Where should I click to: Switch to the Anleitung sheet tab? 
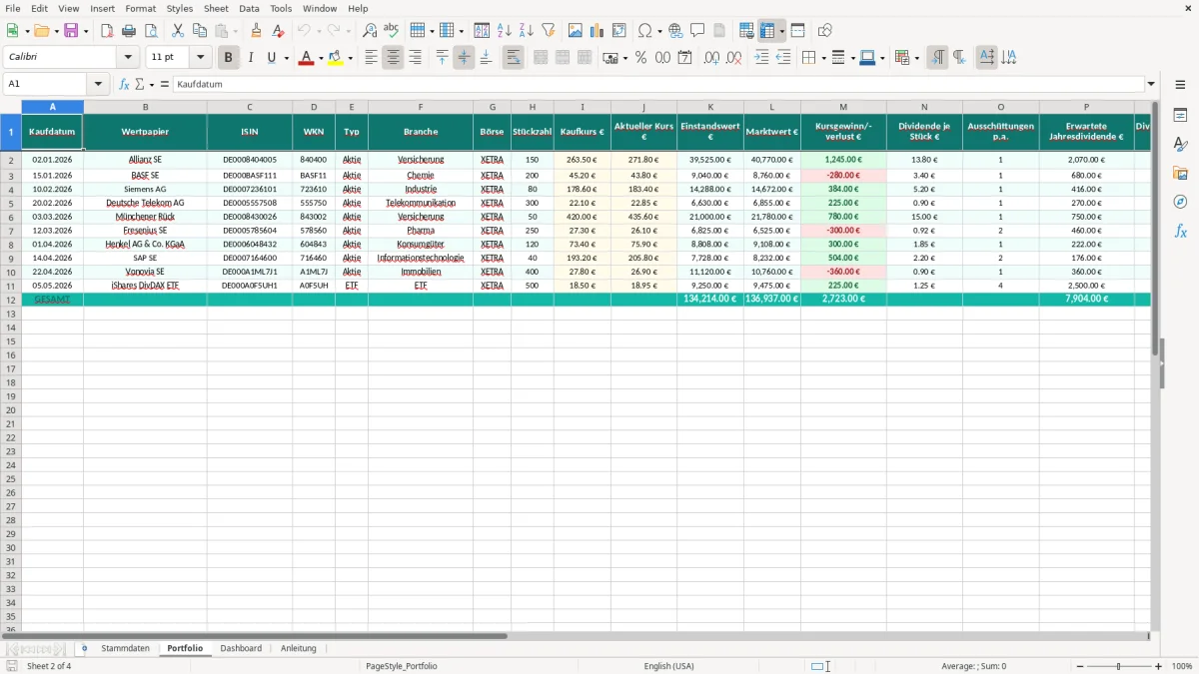(x=298, y=648)
